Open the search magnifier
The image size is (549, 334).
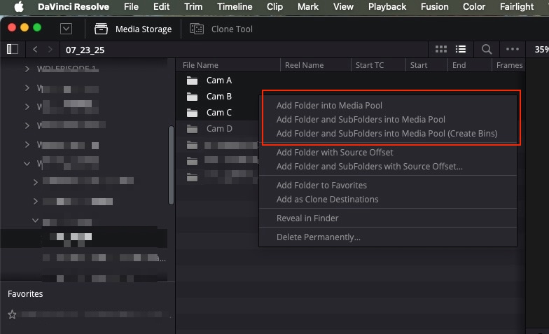(x=487, y=49)
